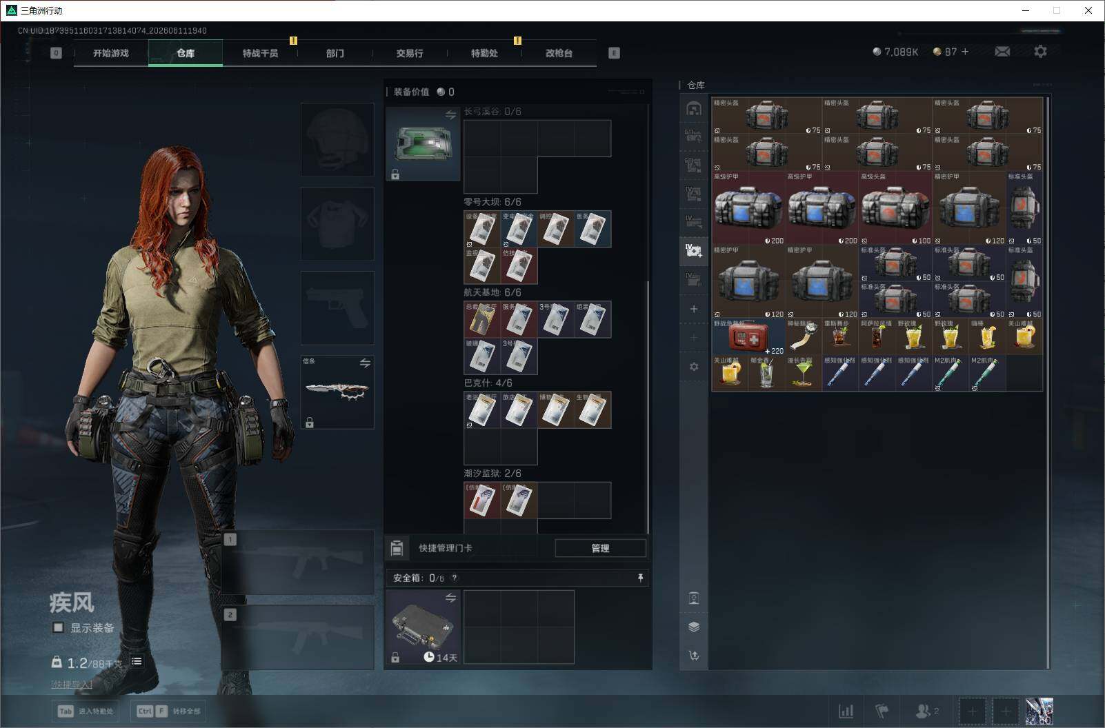Switch to the 仓库 tab
The width and height of the screenshot is (1105, 728).
pos(186,53)
